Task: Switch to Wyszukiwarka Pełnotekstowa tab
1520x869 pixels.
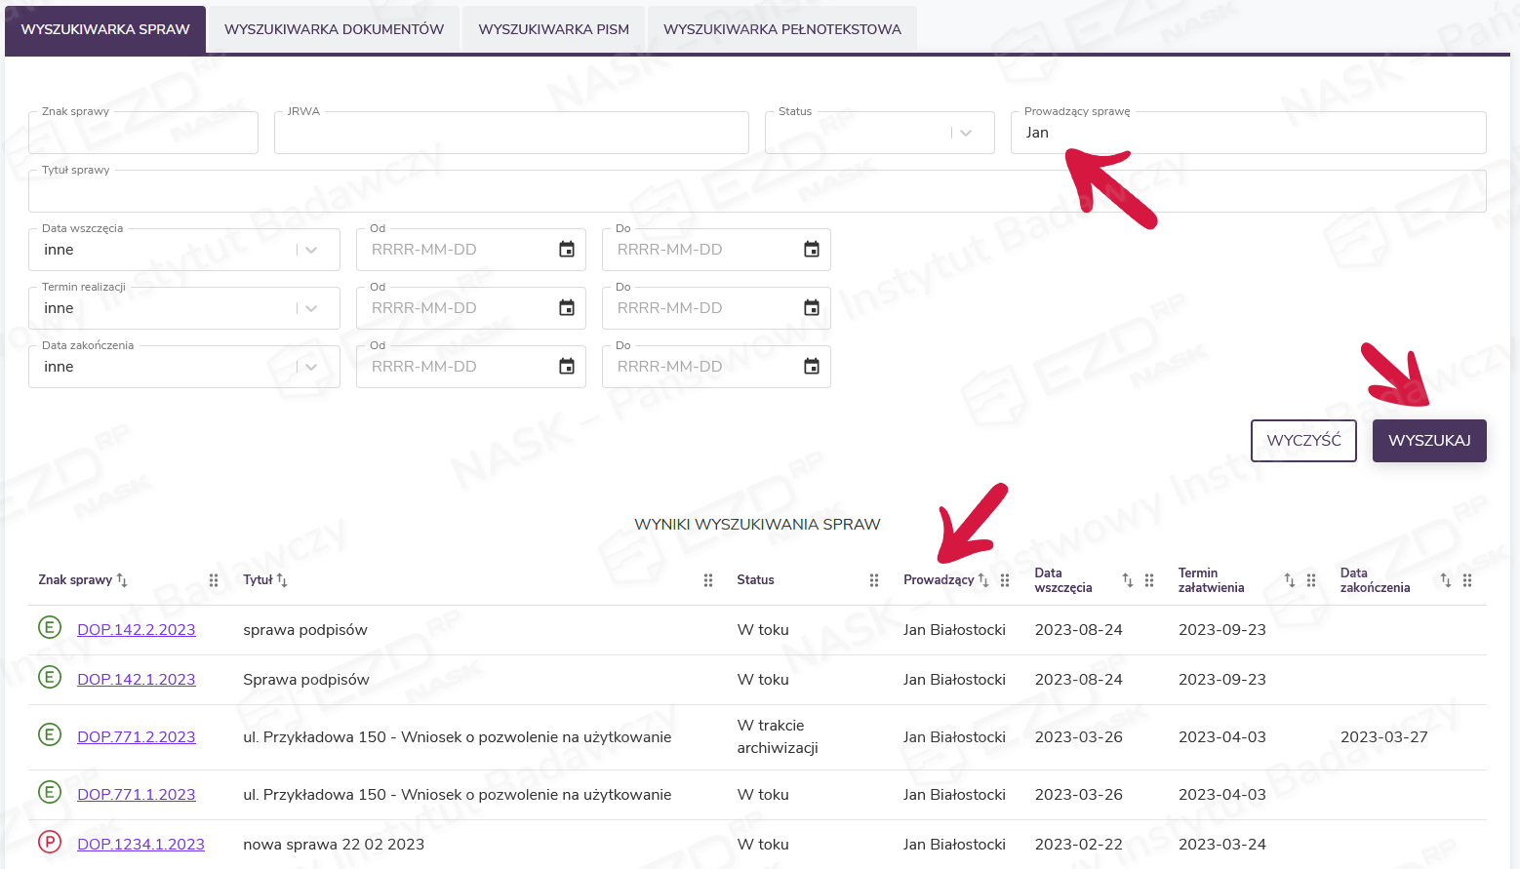Action: coord(781,29)
